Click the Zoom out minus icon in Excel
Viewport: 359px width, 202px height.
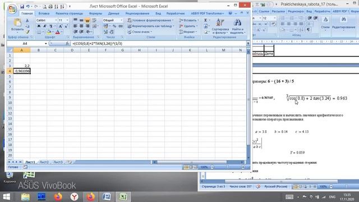[212, 167]
